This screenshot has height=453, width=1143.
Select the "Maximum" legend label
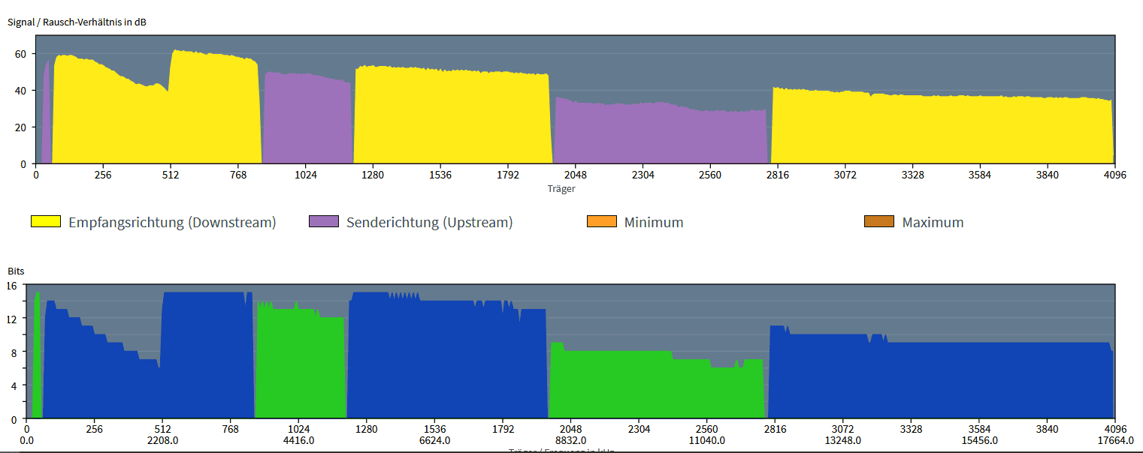click(933, 223)
